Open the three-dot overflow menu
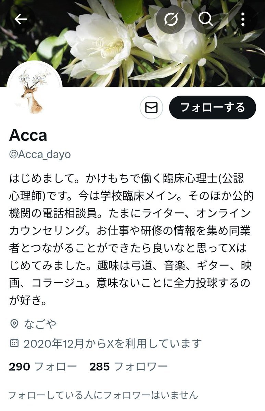Screen dimensions: 265x411 click(243, 19)
